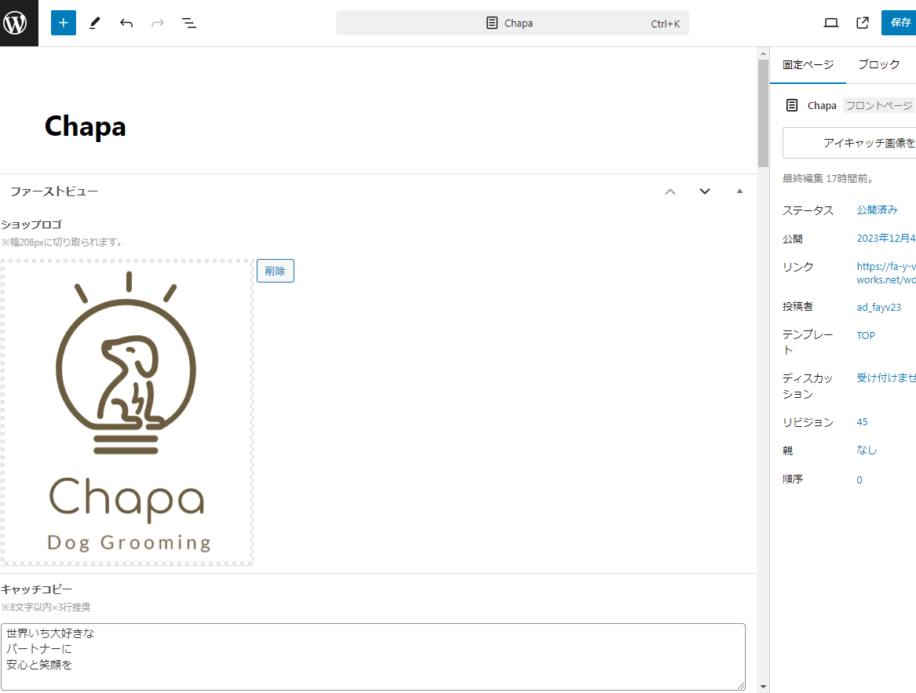Open the page permalink URL link
Screen dimensions: 916x693
[885, 273]
